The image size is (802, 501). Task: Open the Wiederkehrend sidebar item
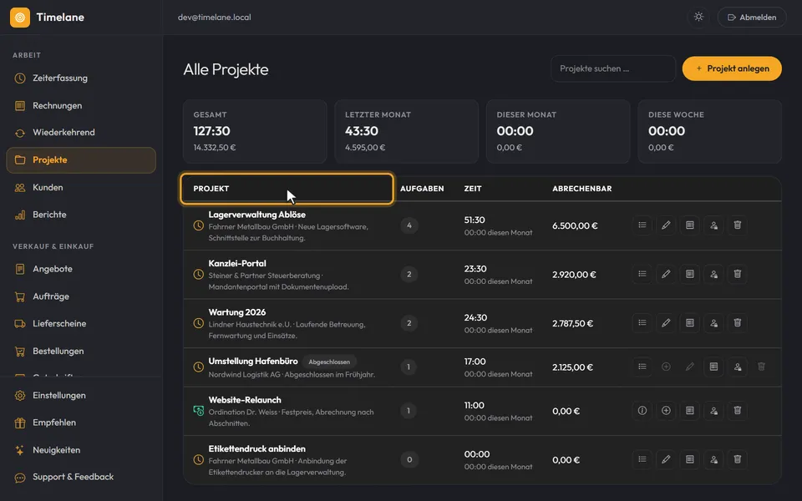click(x=81, y=133)
